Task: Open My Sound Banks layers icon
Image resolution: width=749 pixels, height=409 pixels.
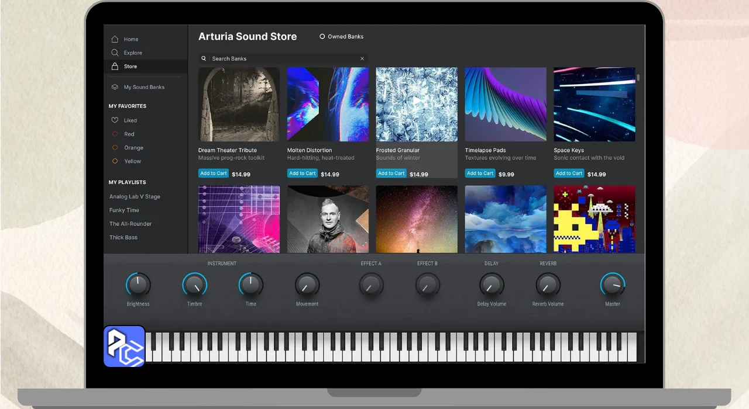Action: pos(115,87)
